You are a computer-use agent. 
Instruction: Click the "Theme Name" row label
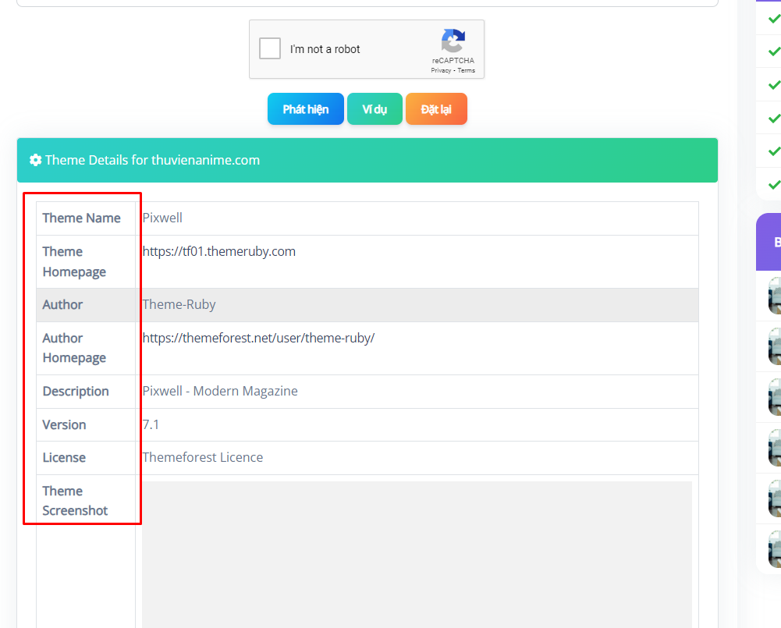tap(82, 218)
